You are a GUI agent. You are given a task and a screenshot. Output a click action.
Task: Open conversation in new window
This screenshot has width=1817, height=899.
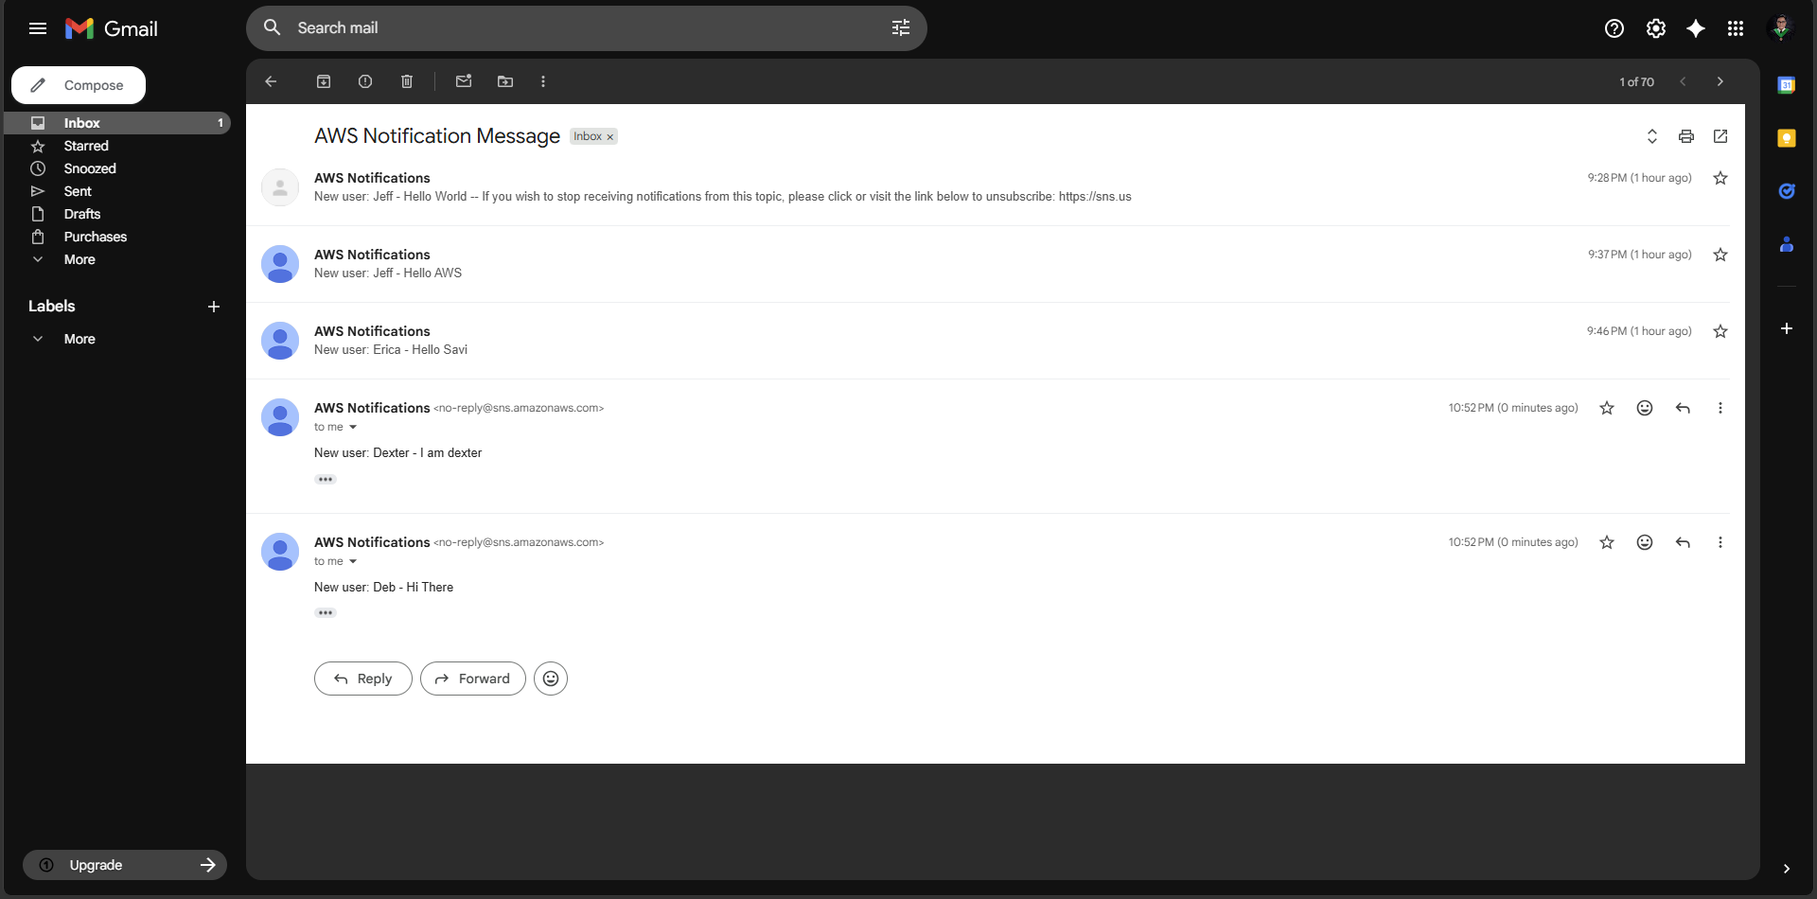[1720, 136]
